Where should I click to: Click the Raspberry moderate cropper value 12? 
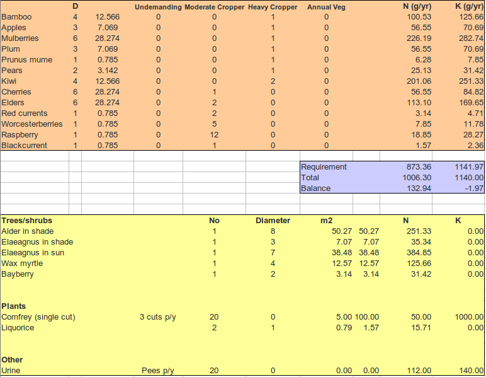pos(214,135)
